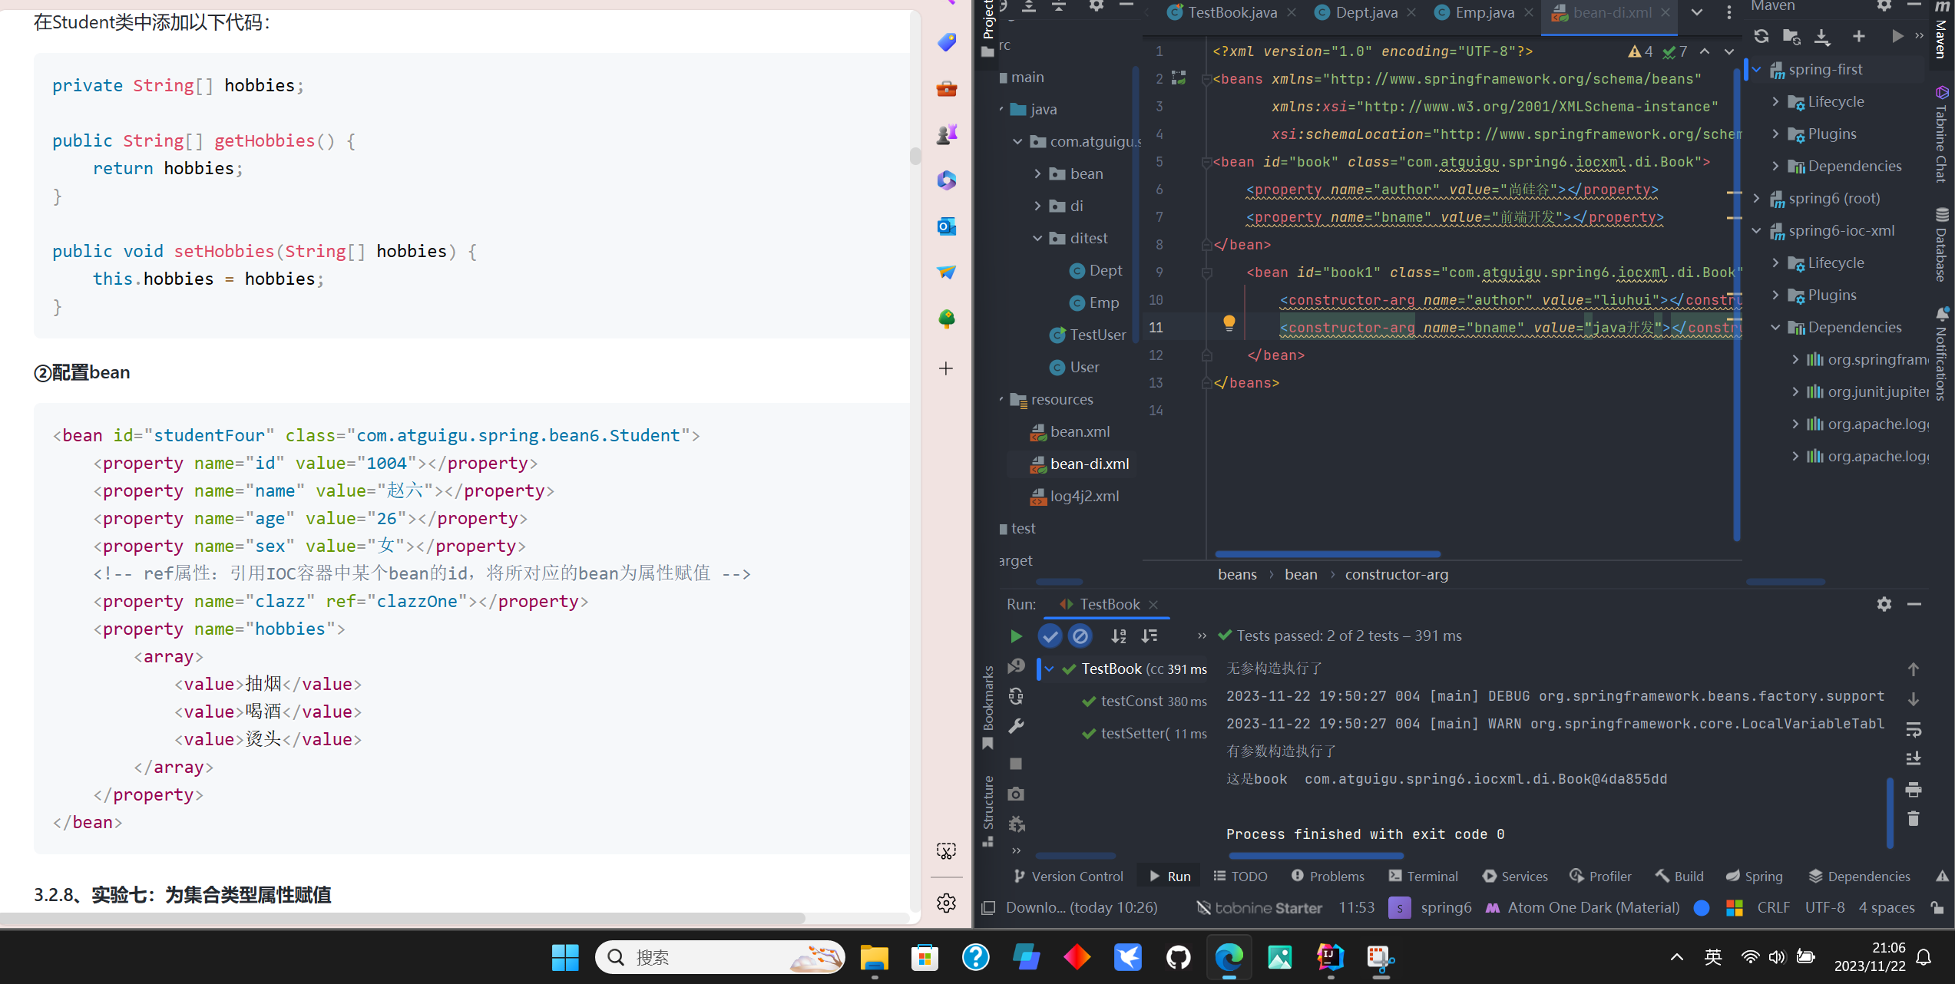Toggle Show Ignored tests filter
Image resolution: width=1955 pixels, height=984 pixels.
(1080, 636)
